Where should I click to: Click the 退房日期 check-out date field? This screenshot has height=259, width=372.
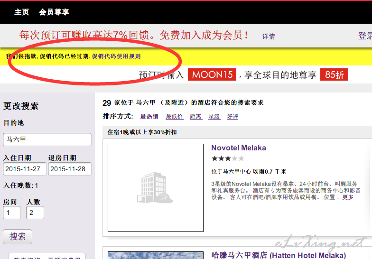coord(69,169)
